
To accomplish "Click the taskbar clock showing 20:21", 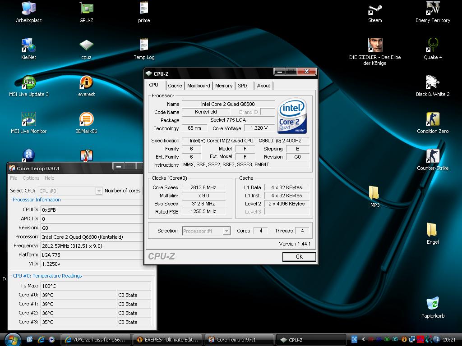I will [449, 340].
